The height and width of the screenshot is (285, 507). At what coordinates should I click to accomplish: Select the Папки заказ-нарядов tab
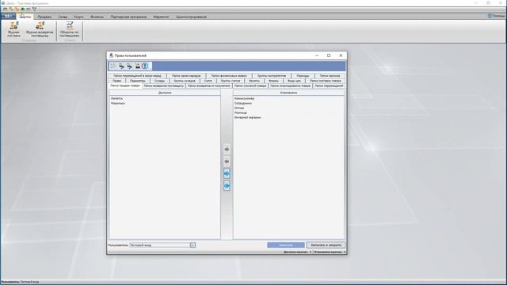tap(186, 76)
